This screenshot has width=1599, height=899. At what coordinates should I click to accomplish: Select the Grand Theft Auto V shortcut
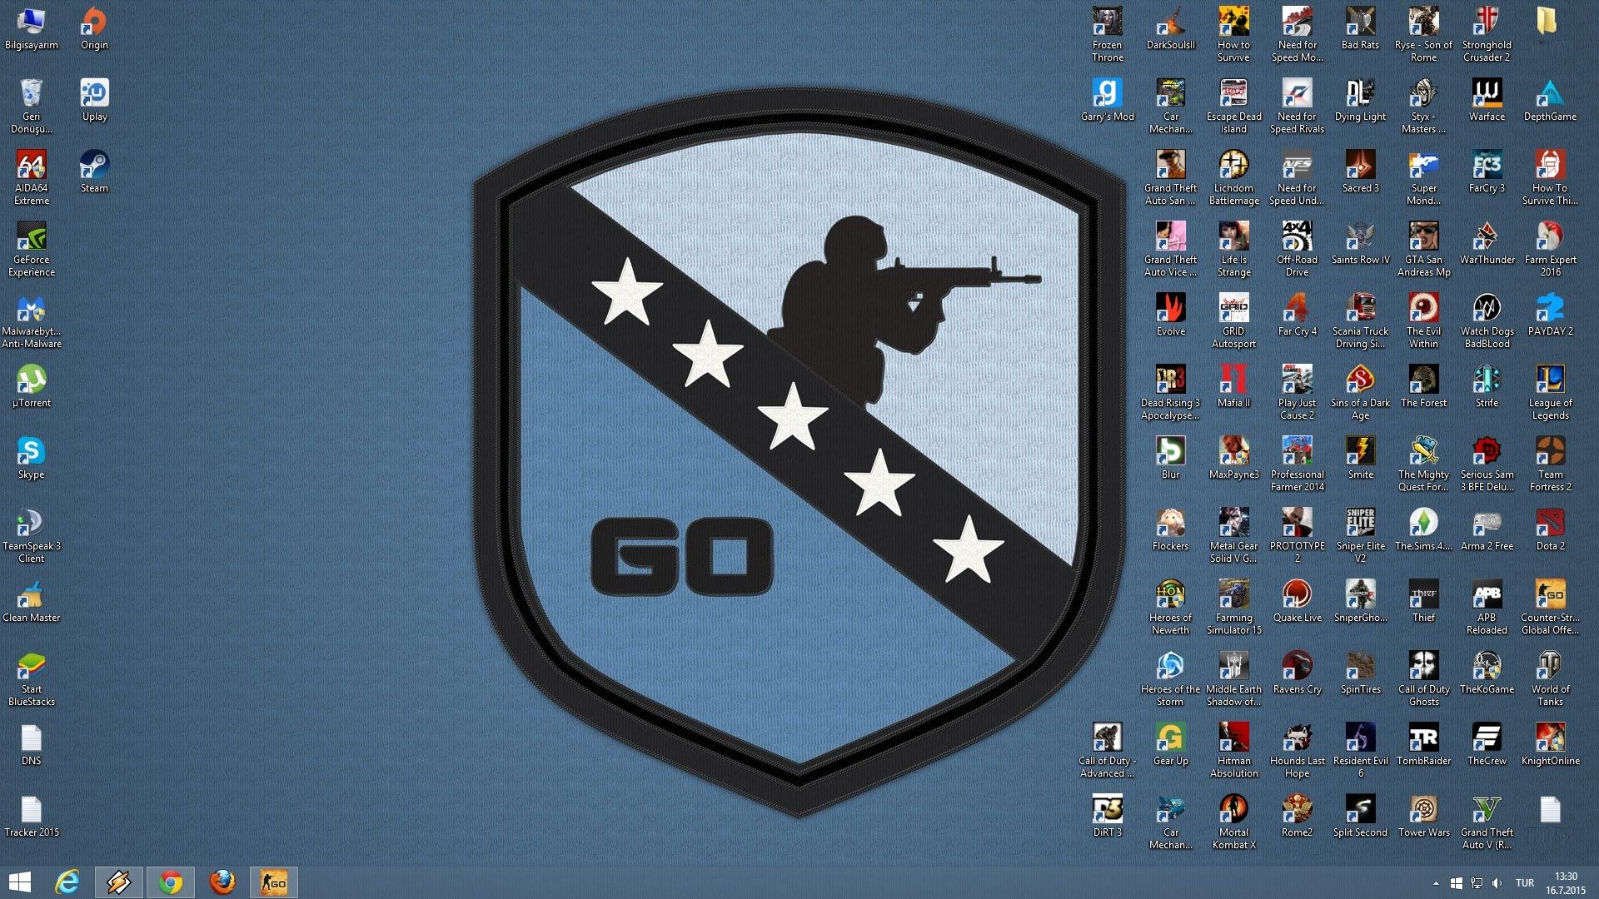pos(1487,811)
